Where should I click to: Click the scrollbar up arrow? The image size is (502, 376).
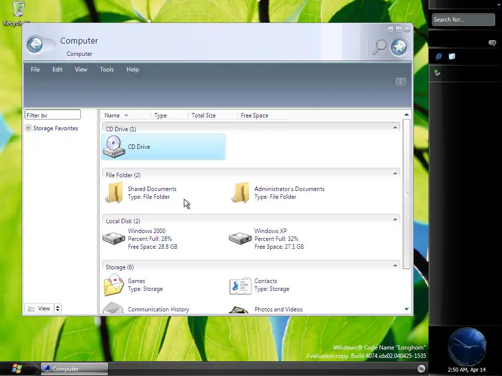406,115
